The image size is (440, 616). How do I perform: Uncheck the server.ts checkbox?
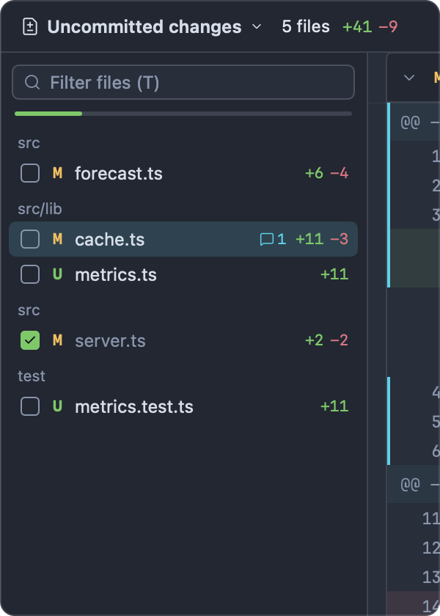(x=30, y=340)
